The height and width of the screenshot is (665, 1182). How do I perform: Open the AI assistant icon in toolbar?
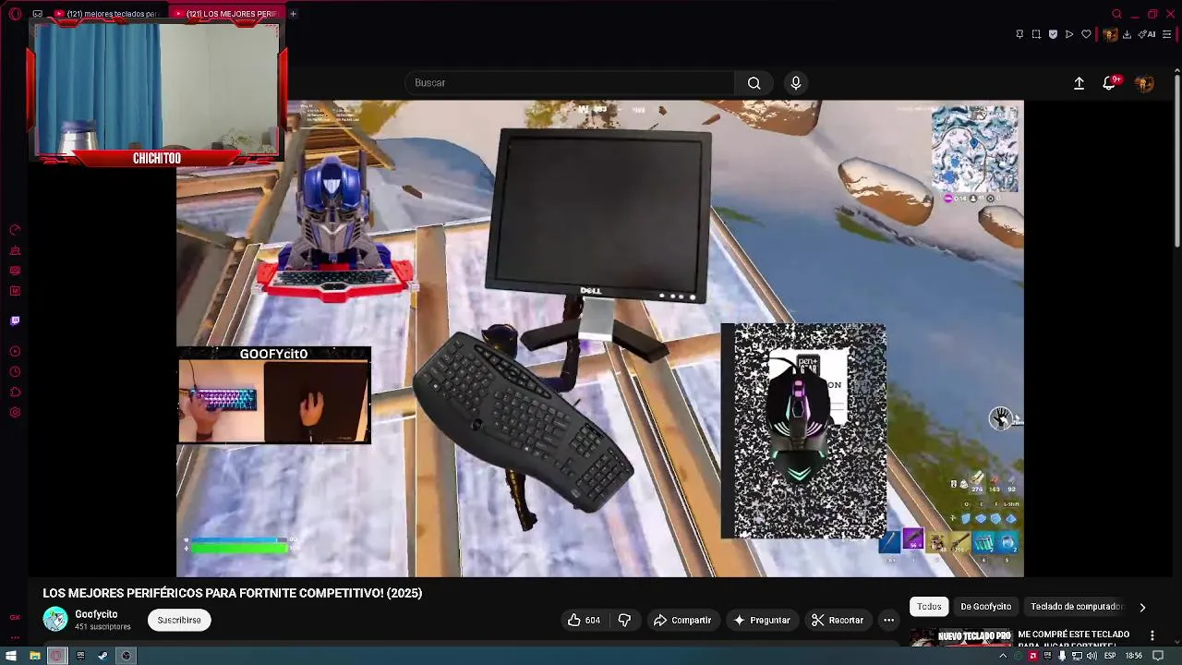coord(1147,34)
